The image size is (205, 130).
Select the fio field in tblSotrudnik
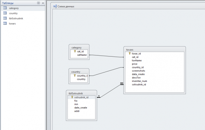[x=76, y=101]
